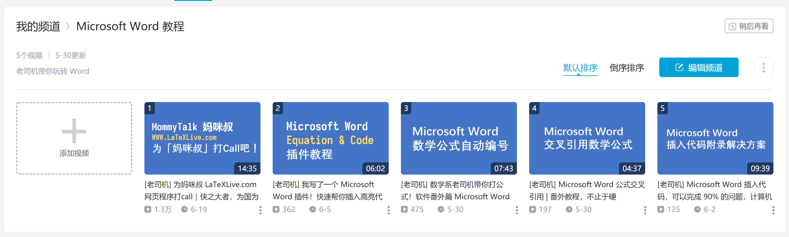Click description 老司机带你玩转 Word
This screenshot has width=789, height=237.
tap(53, 71)
